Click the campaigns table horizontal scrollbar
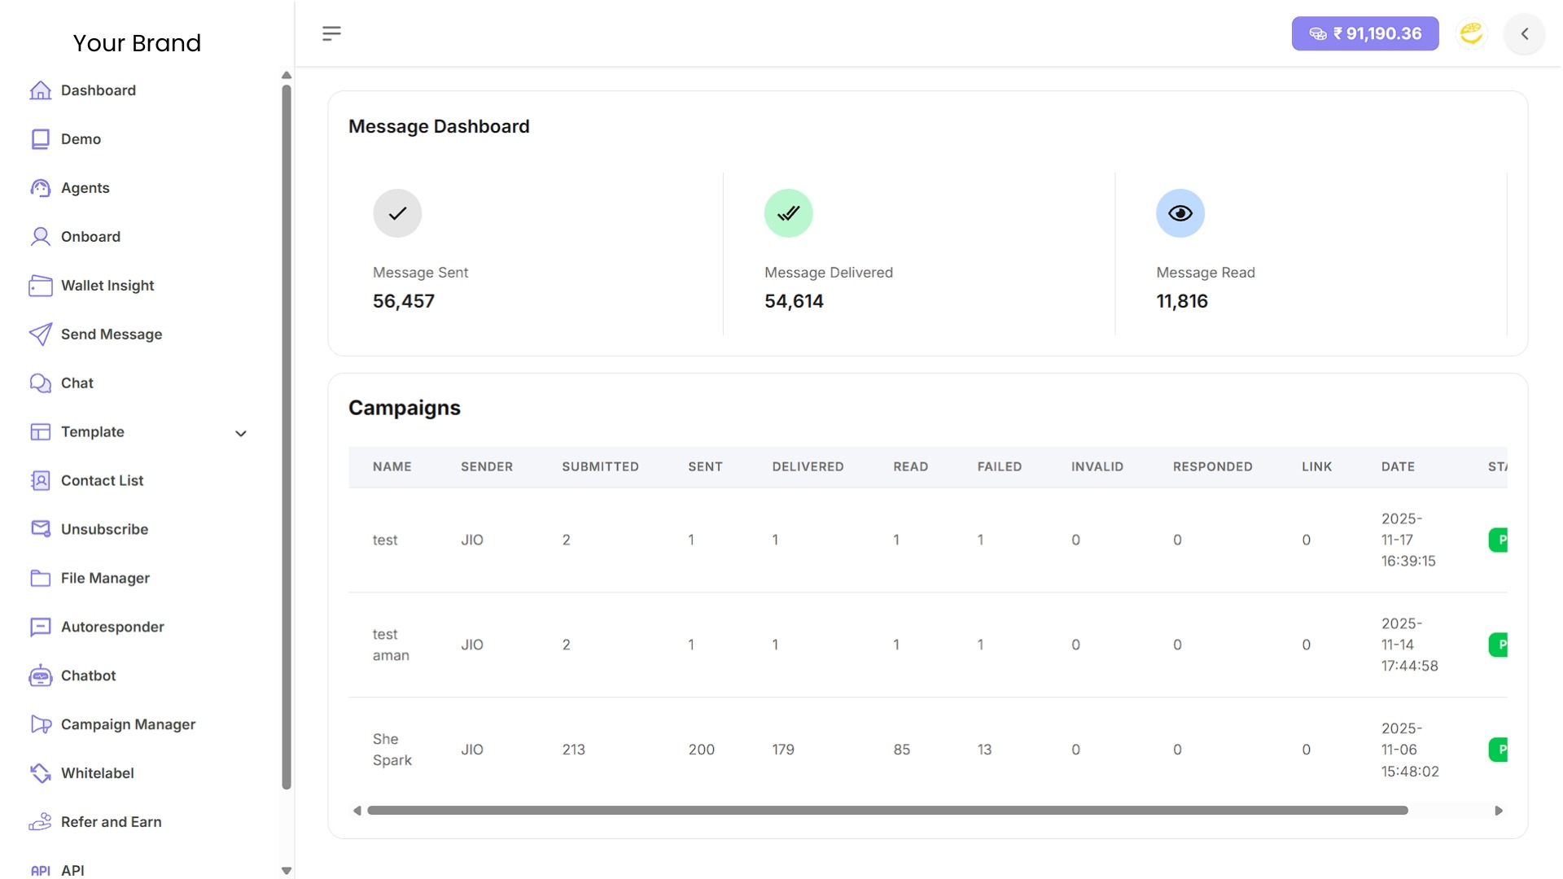This screenshot has width=1563, height=879. (x=887, y=811)
